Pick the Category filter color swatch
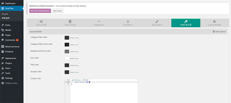Viewport: 231px width, 103px height. [x=67, y=38]
